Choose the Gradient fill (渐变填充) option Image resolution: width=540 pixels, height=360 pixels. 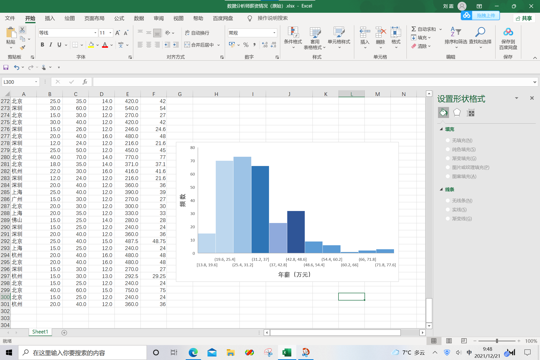coord(448,158)
